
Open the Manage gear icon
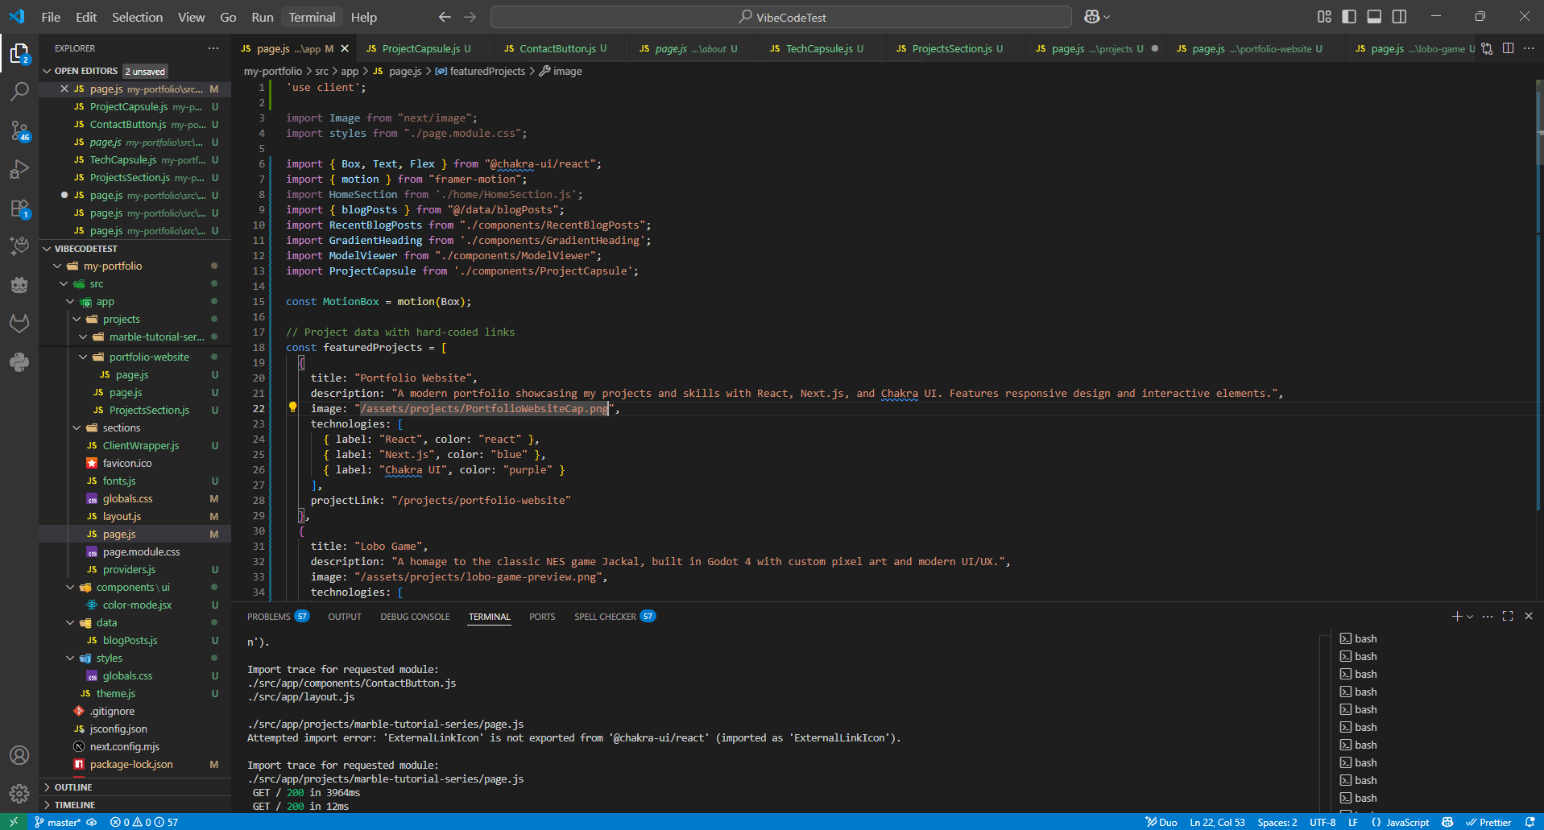[x=19, y=793]
